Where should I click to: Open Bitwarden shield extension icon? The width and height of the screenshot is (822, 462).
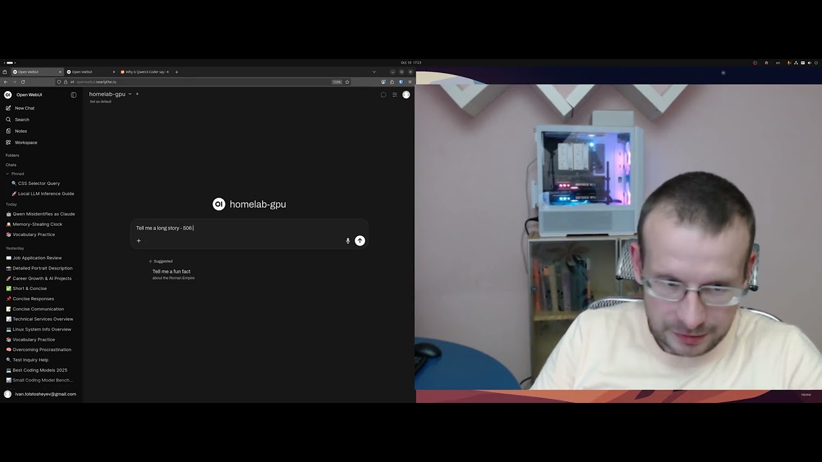pyautogui.click(x=401, y=81)
